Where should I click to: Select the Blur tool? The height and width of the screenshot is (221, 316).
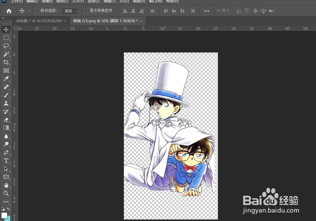pos(6,136)
